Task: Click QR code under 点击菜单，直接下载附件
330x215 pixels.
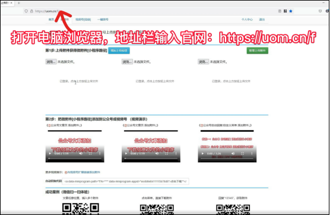Action: [157, 209]
